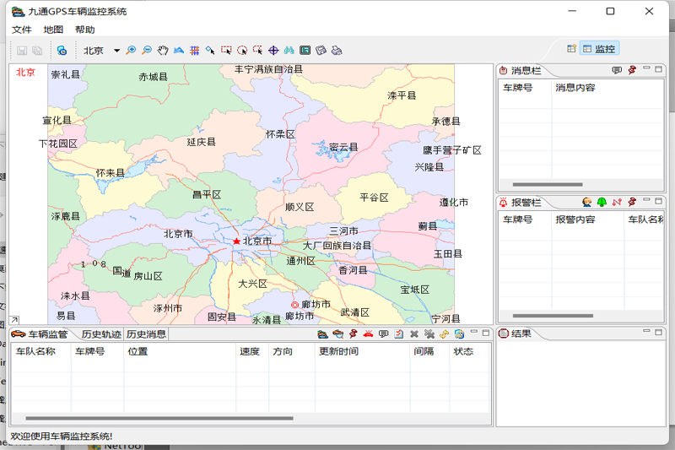
Task: Open the binoculars search tool
Action: [289, 51]
